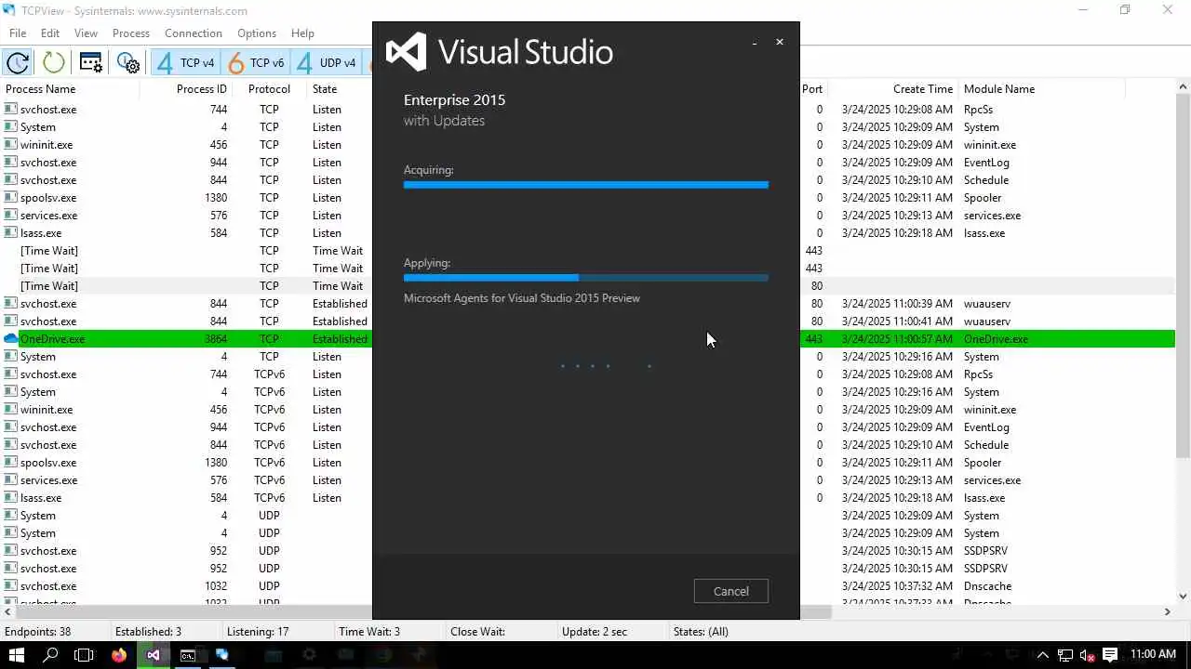This screenshot has height=669, width=1191.
Task: Click the horizontal scrollbar left arrow
Action: coord(7,611)
